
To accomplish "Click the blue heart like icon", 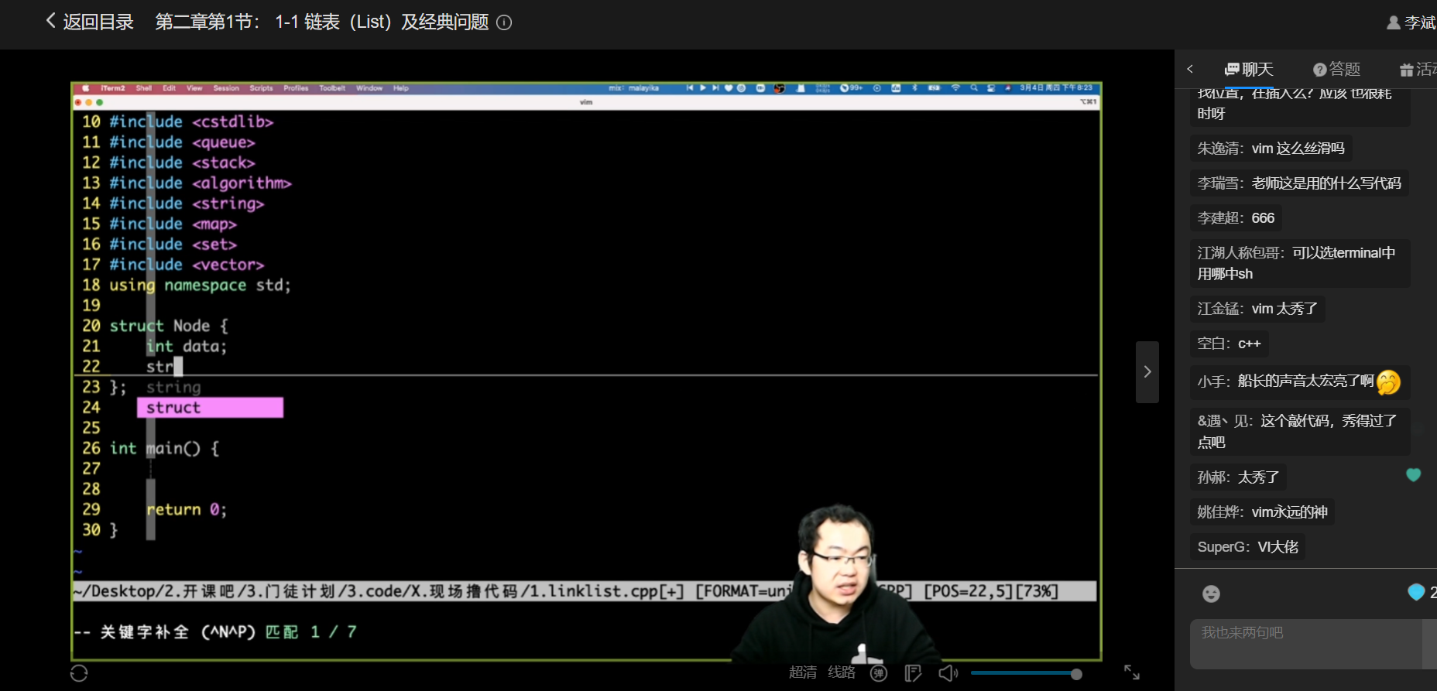I will (1416, 592).
